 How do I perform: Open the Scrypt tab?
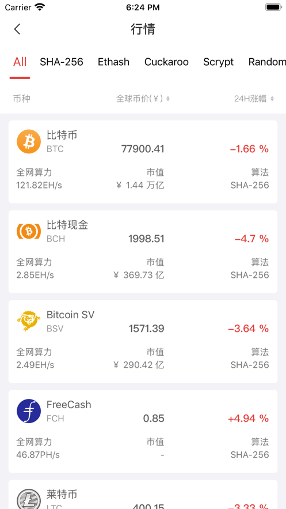click(218, 62)
